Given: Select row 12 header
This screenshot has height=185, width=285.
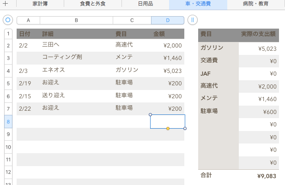Looking at the screenshot, I should pyautogui.click(x=8, y=172).
